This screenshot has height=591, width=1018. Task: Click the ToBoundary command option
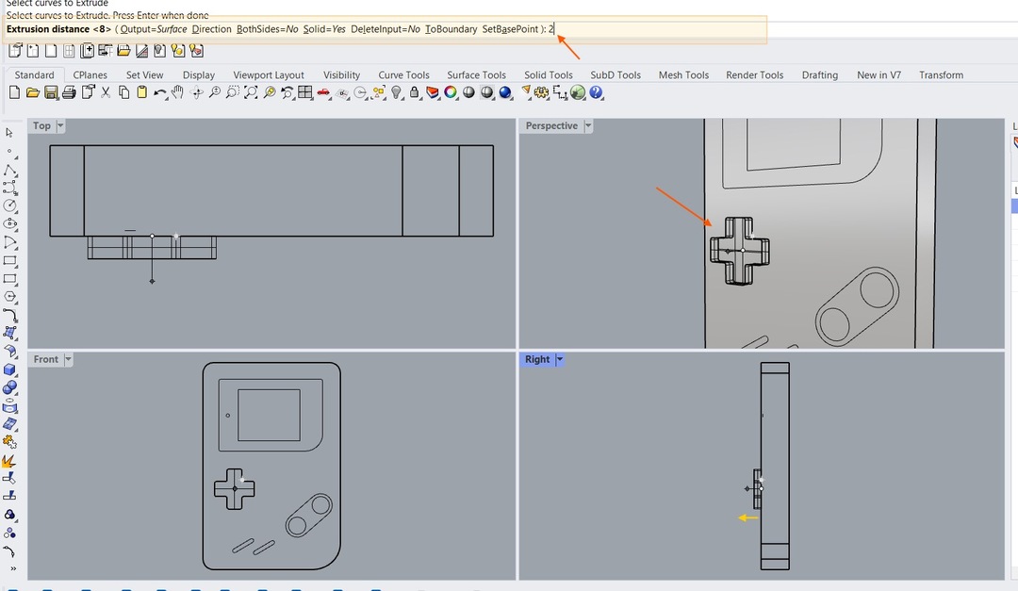click(452, 29)
